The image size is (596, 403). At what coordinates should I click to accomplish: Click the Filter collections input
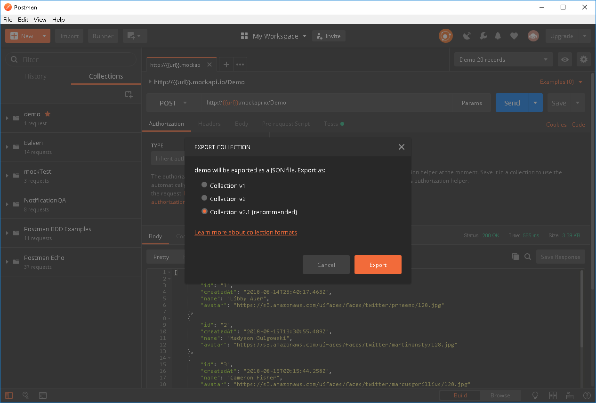pyautogui.click(x=71, y=59)
